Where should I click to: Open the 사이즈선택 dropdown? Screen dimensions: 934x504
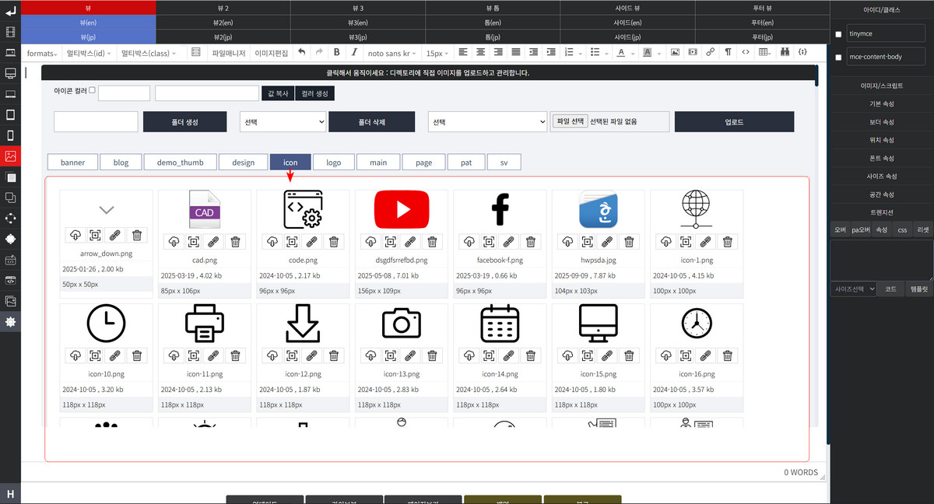pyautogui.click(x=854, y=289)
